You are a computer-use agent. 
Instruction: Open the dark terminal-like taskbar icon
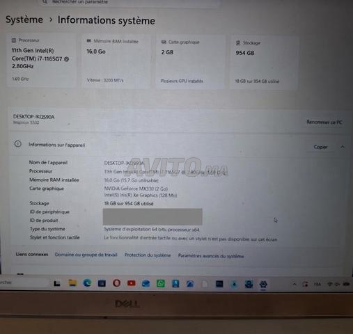219,284
